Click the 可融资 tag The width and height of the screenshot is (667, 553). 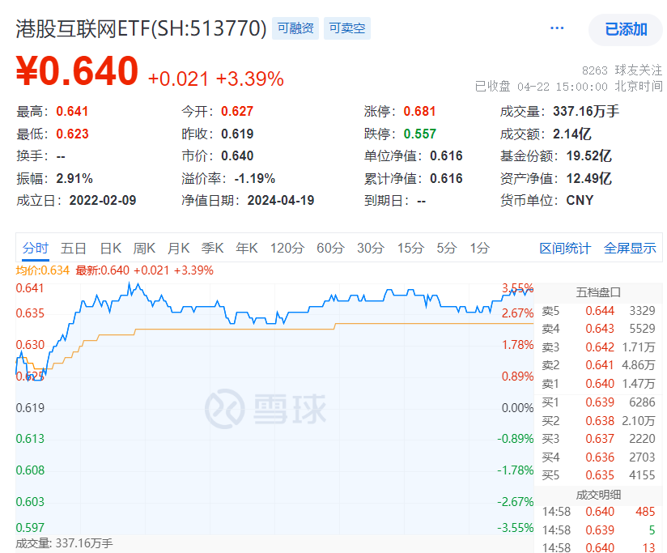[x=295, y=28]
